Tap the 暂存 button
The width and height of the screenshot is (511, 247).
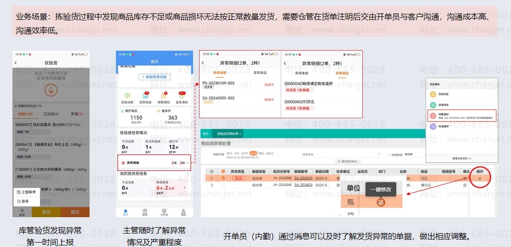[46, 212]
